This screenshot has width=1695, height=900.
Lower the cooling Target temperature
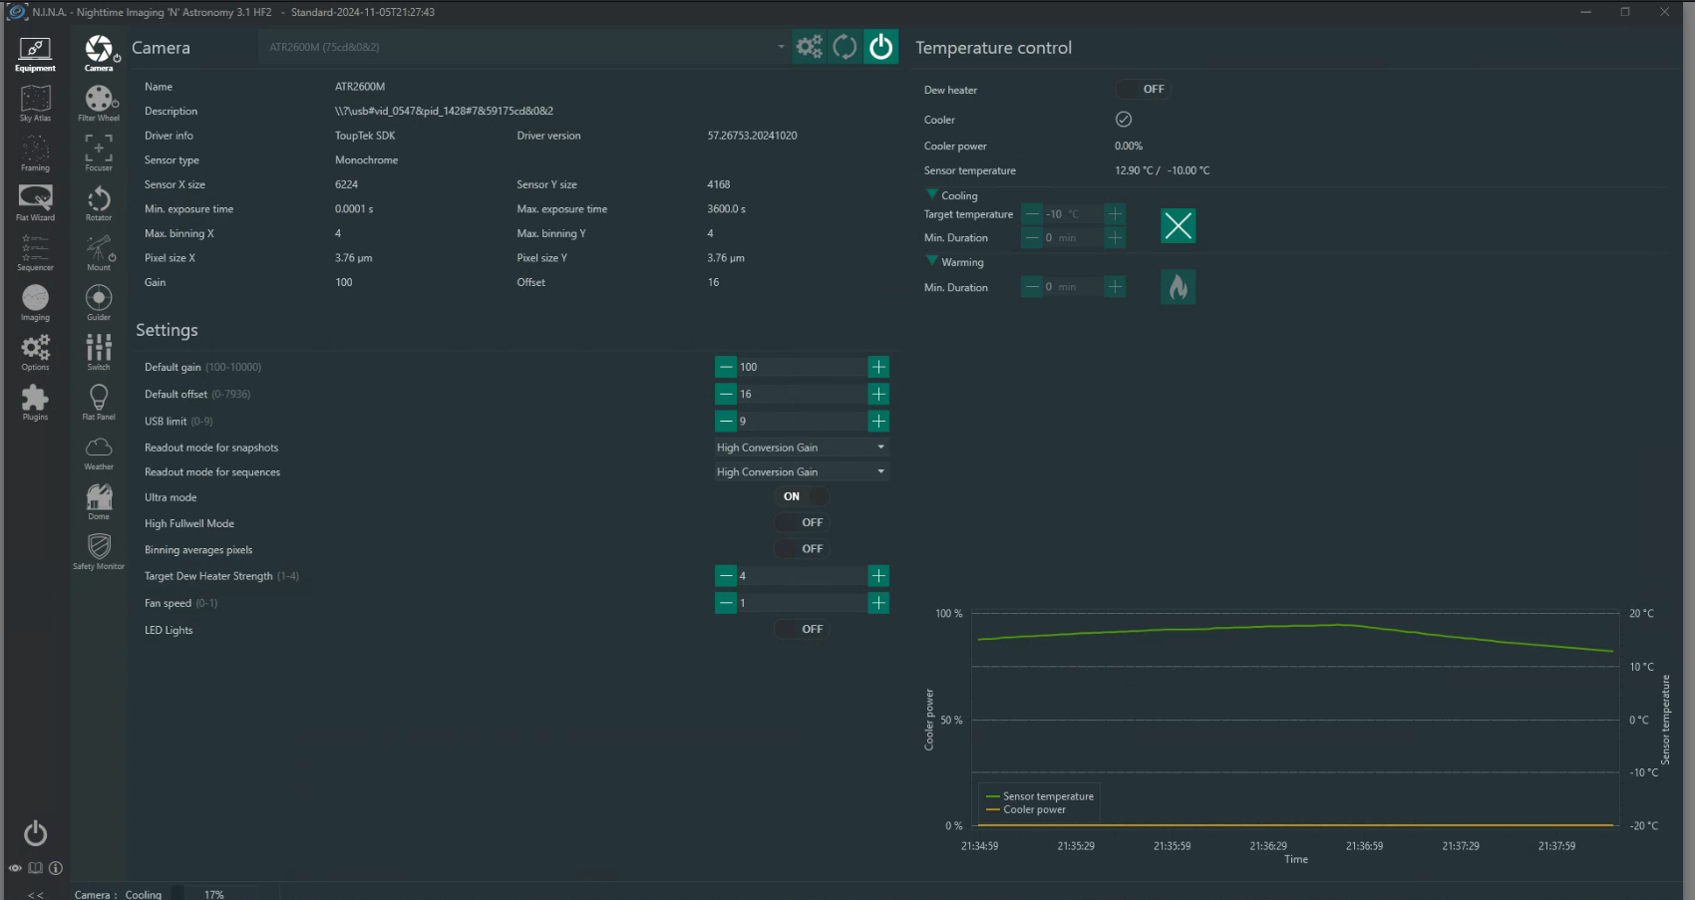pyautogui.click(x=1032, y=214)
